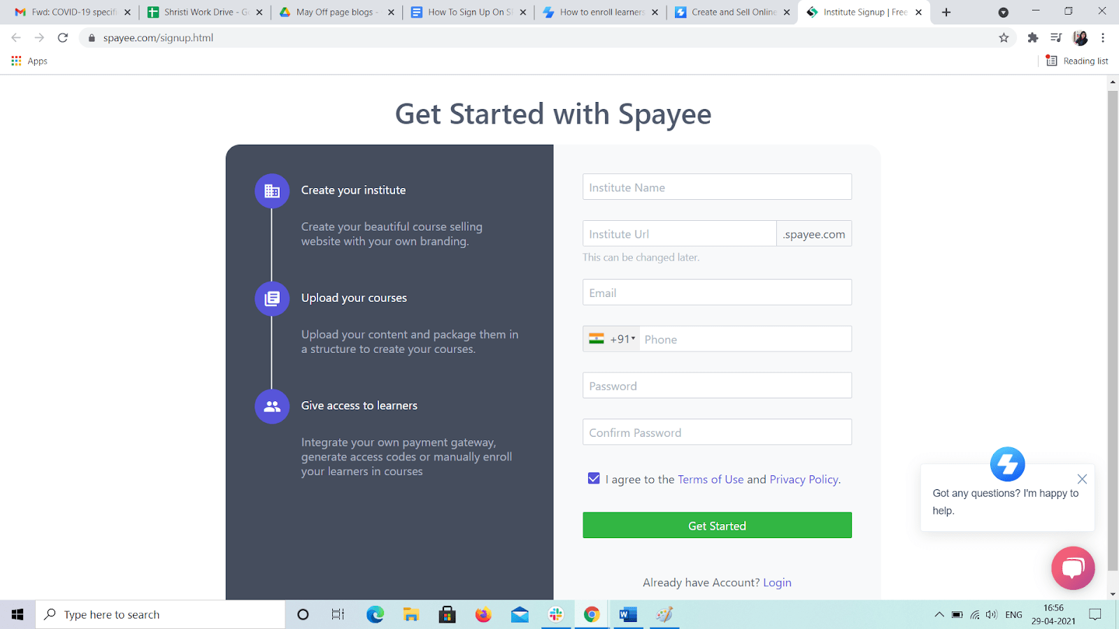Open the Chrome three-dot menu
The width and height of the screenshot is (1119, 629).
[1103, 38]
